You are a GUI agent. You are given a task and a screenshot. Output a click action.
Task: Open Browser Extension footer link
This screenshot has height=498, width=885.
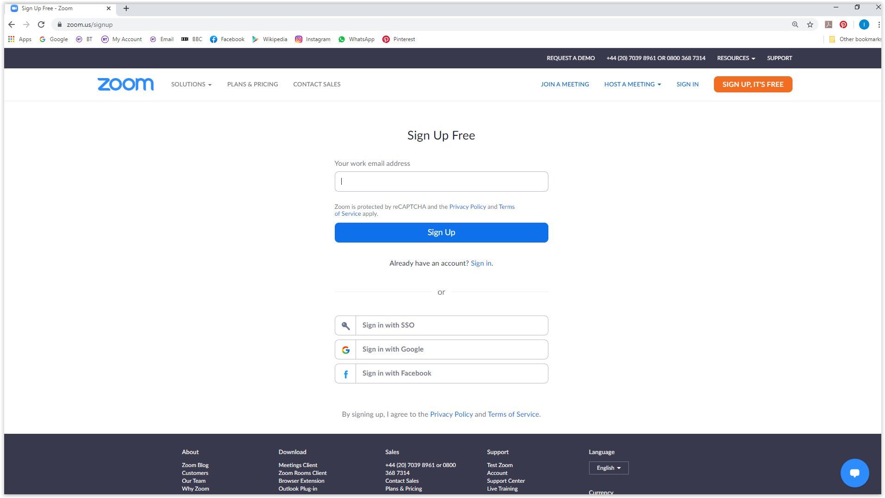click(x=301, y=481)
